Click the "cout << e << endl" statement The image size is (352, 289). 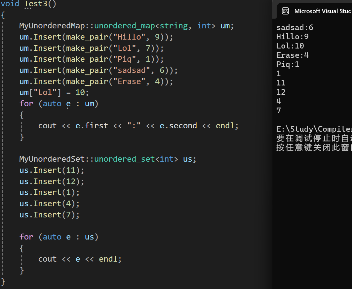tap(80, 259)
